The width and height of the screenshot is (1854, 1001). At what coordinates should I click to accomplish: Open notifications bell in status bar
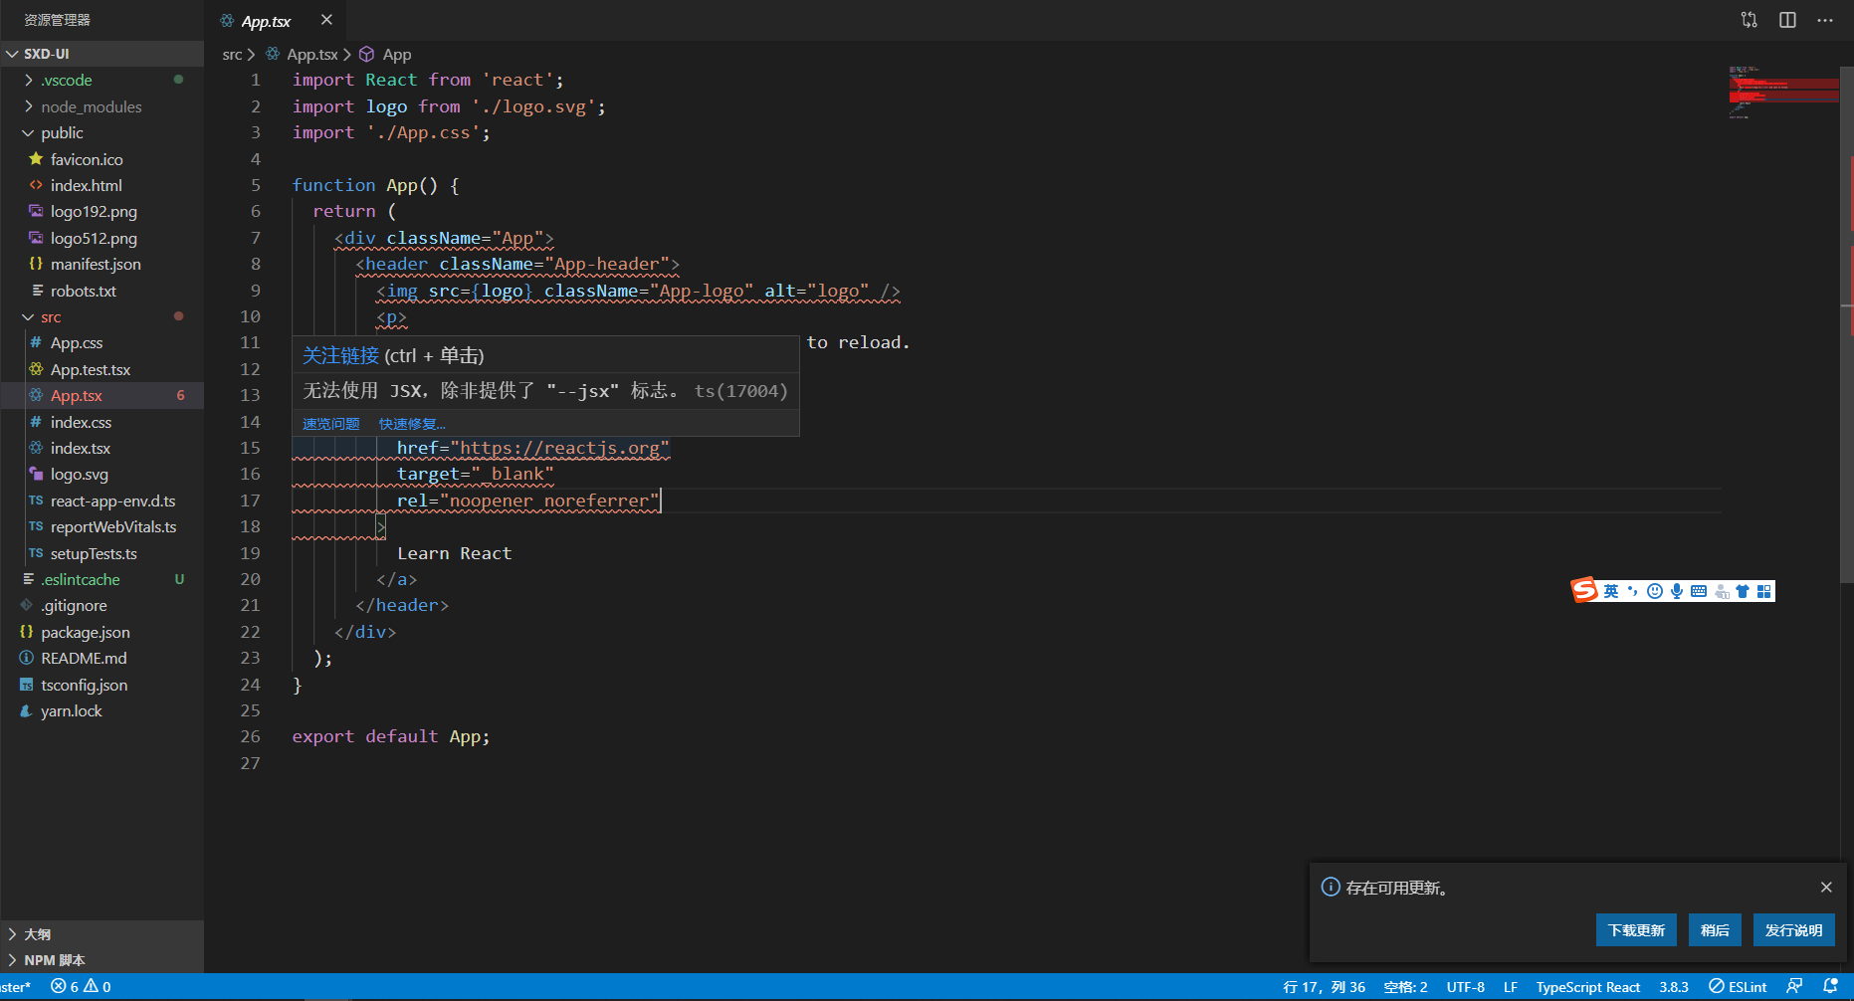pyautogui.click(x=1830, y=986)
